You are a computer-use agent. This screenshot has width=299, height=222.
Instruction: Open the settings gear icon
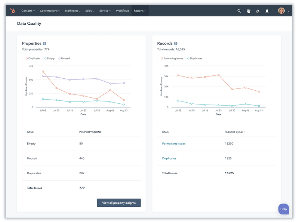click(258, 11)
